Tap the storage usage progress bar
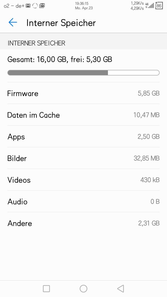167x297 pixels. [83, 73]
